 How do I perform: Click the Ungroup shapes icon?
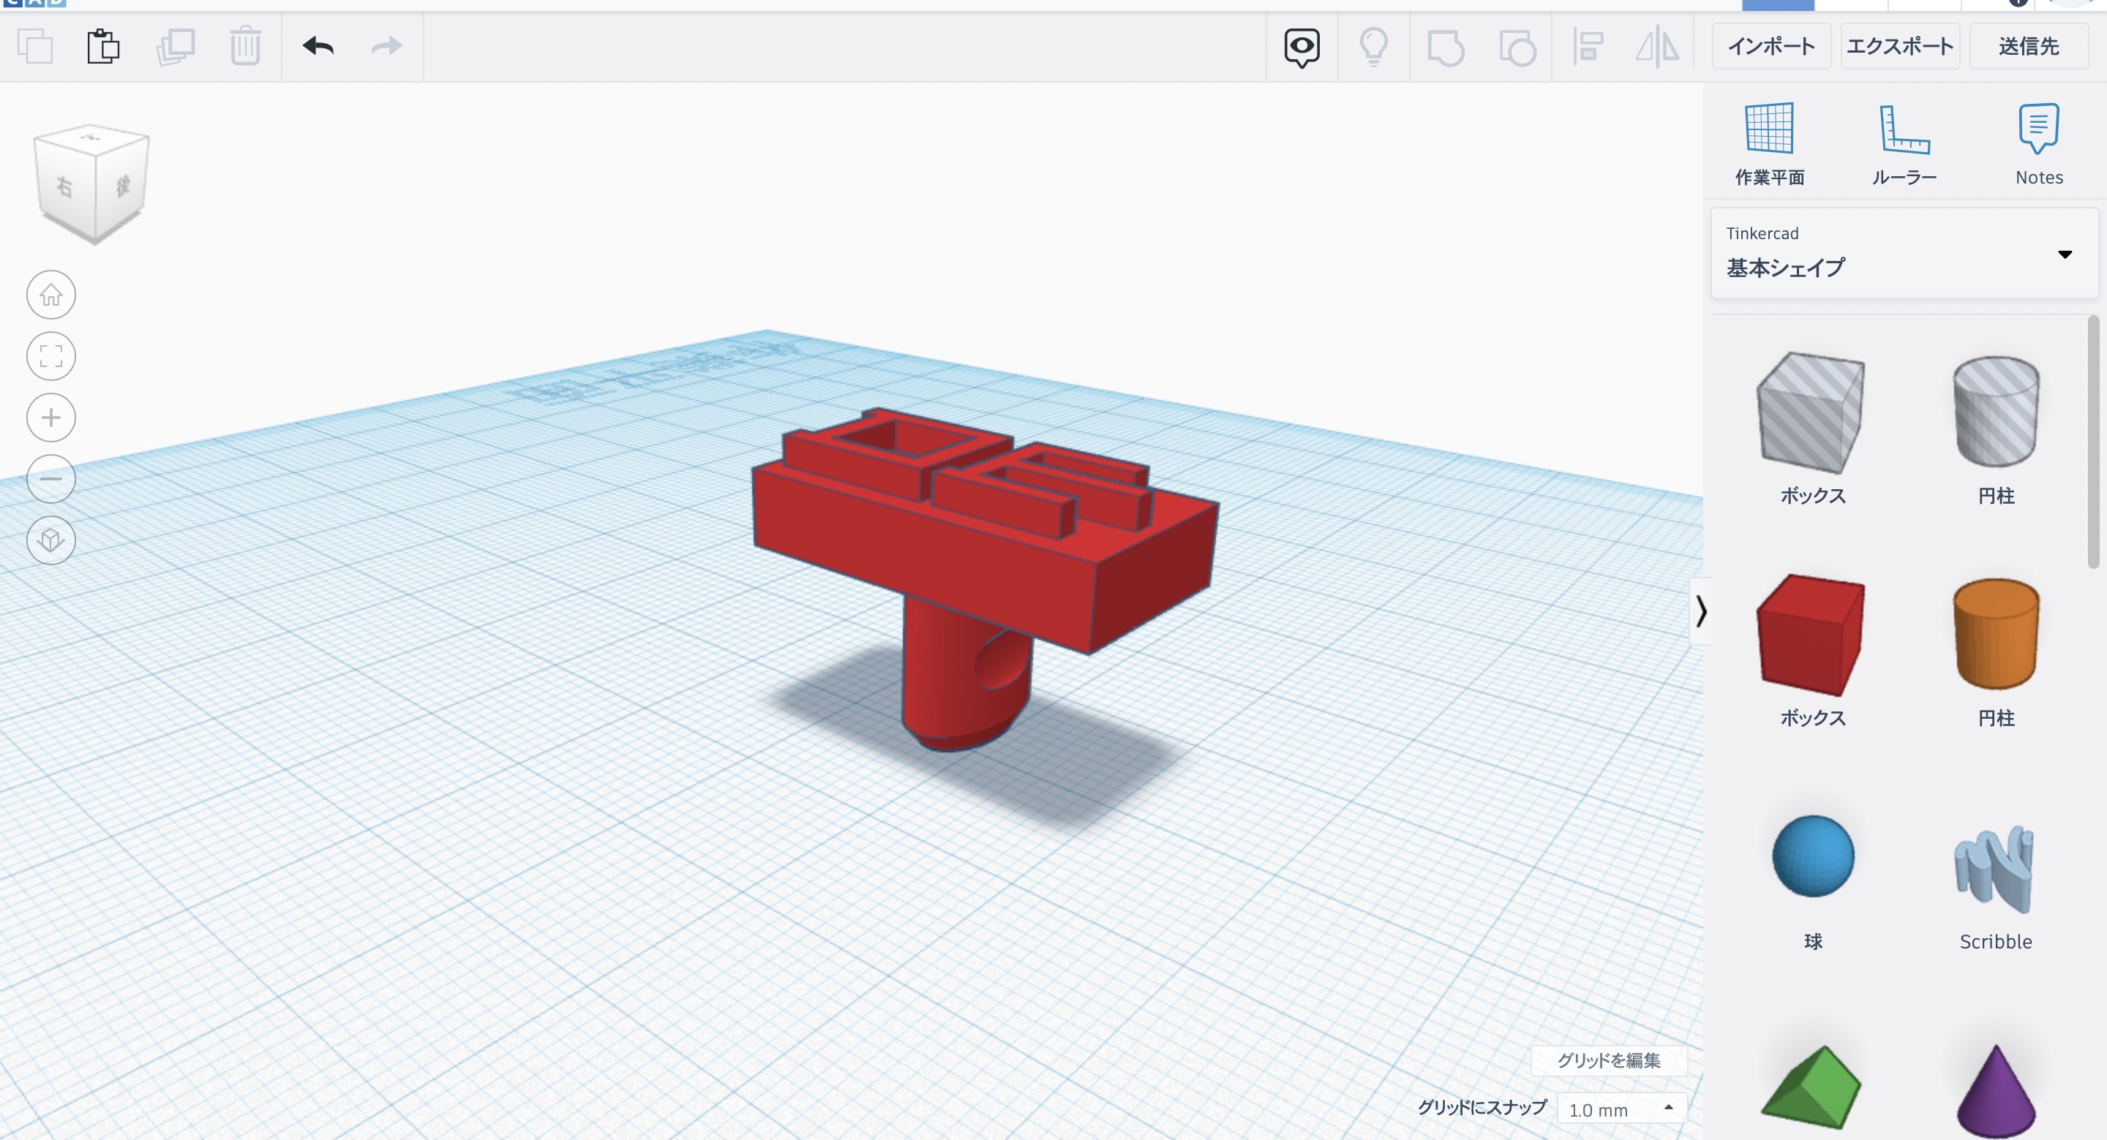[1517, 48]
